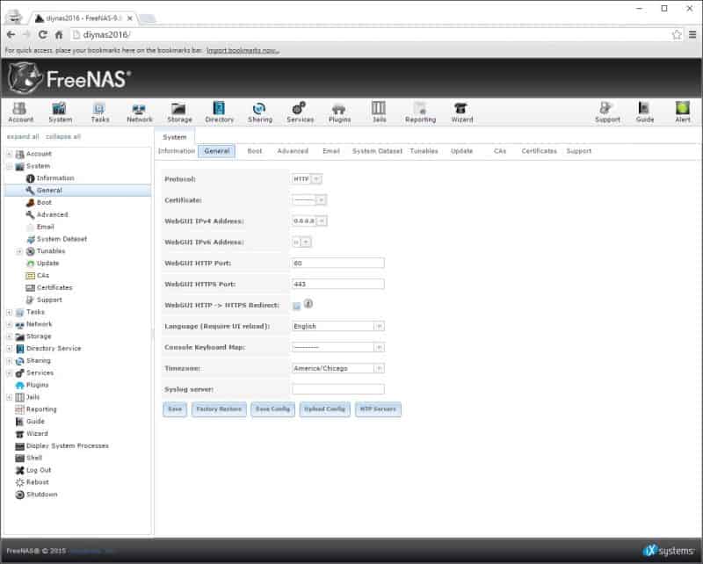Open Jails from the top toolbar

coord(379,112)
